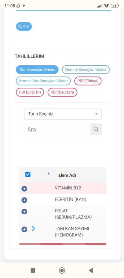
Task: Tap the Android home circle button
Action: point(62,271)
